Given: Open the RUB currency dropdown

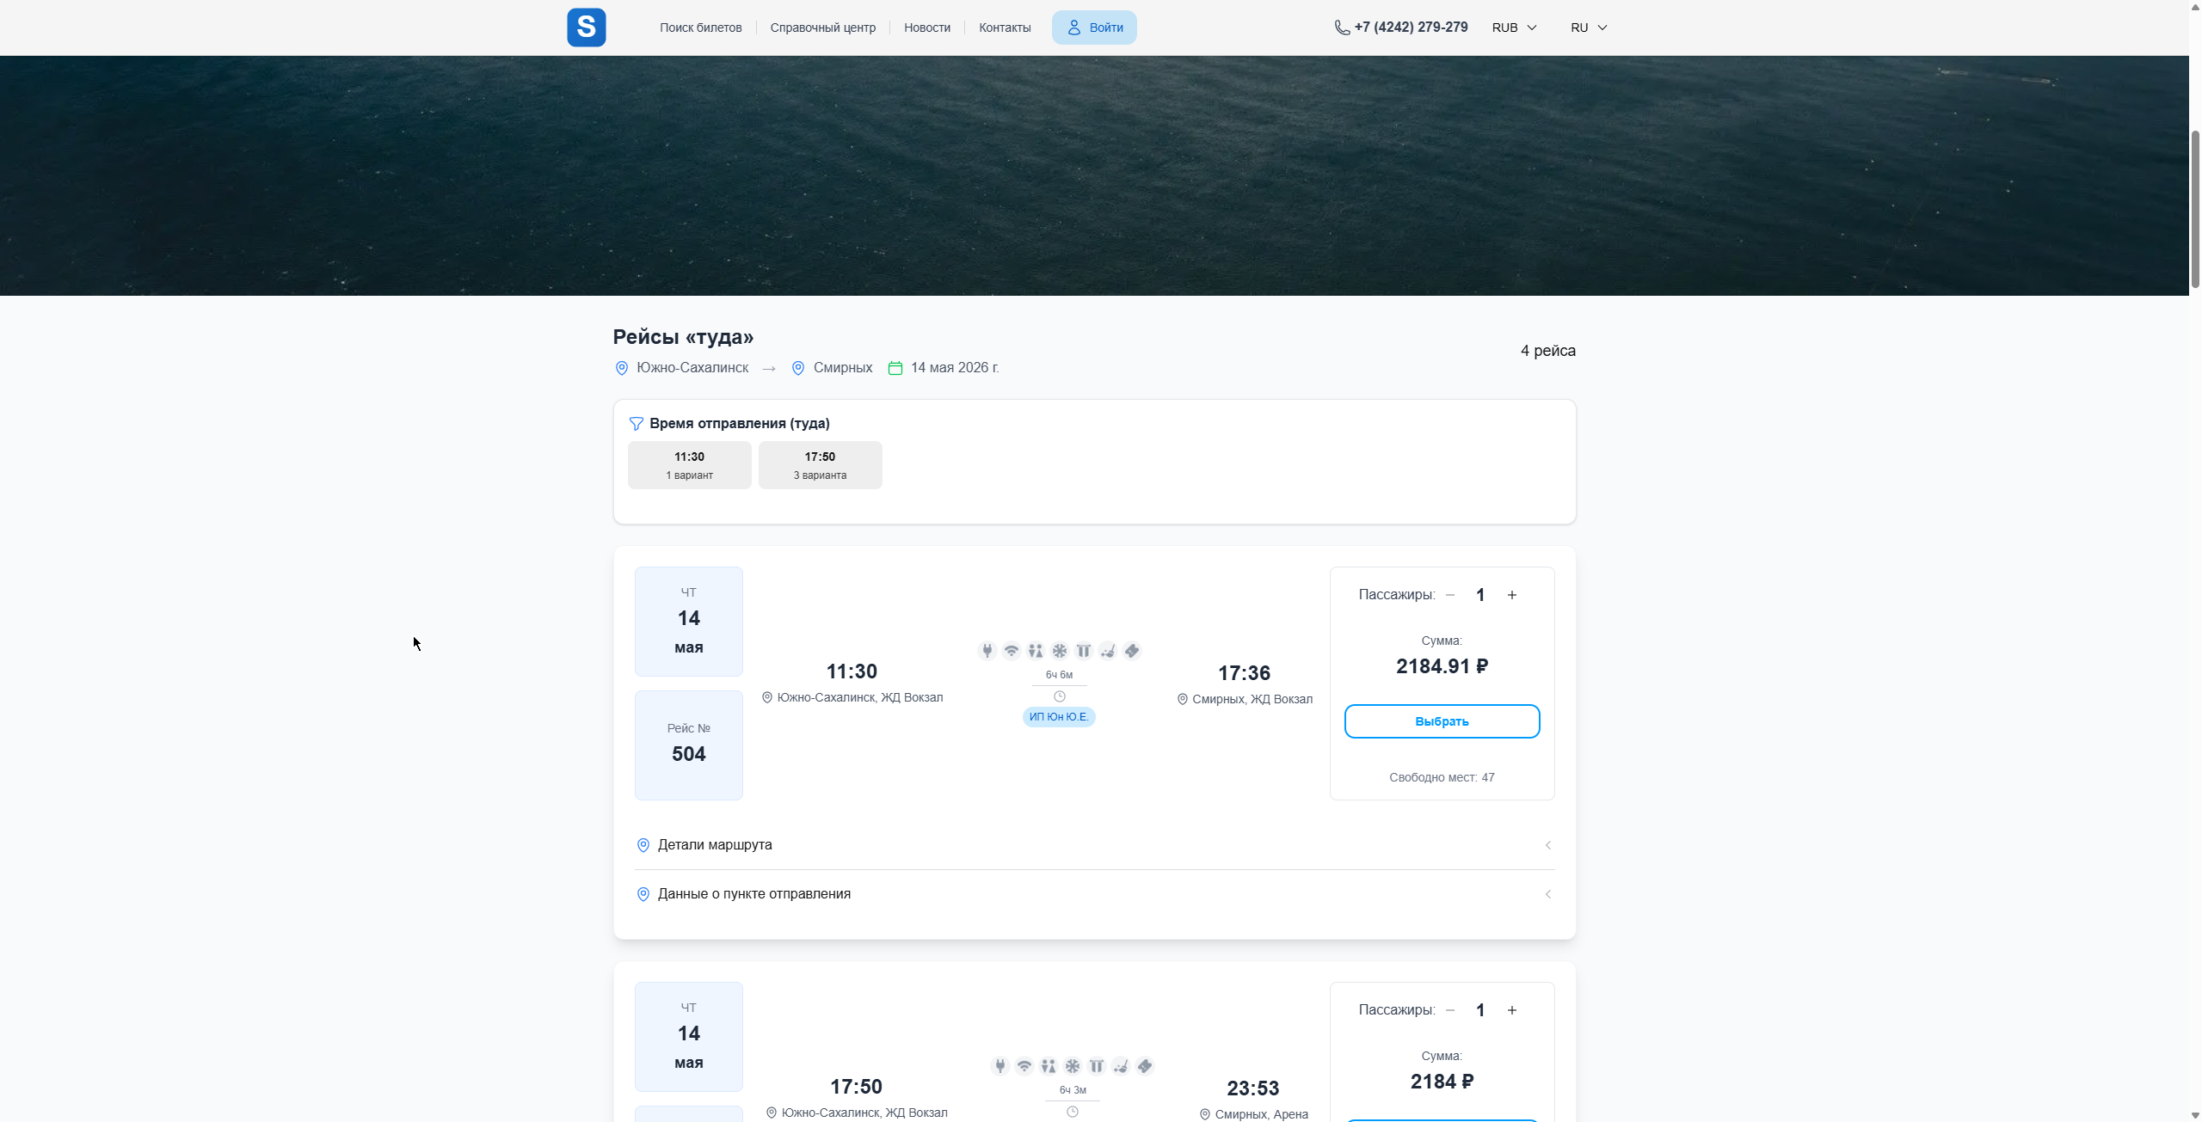Looking at the screenshot, I should pos(1514,28).
